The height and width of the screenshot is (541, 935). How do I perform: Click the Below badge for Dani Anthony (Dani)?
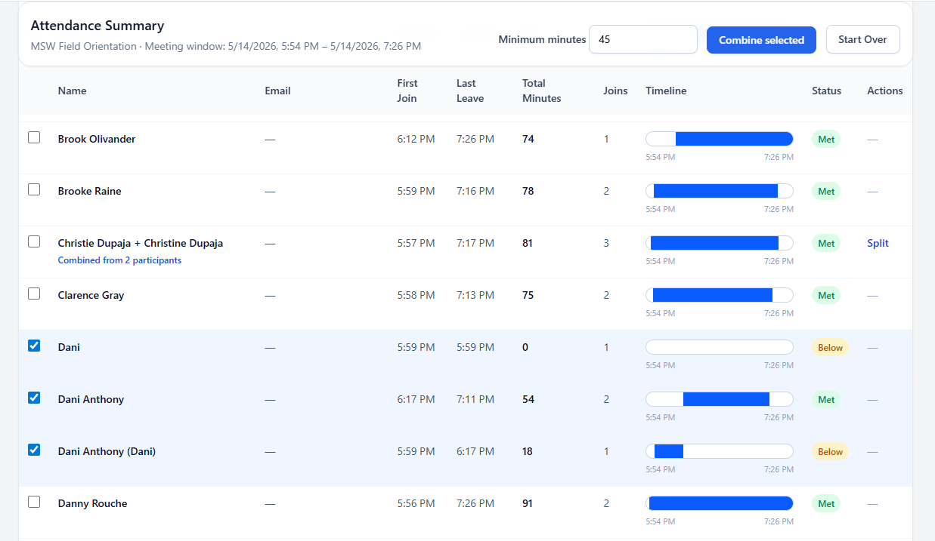(830, 452)
